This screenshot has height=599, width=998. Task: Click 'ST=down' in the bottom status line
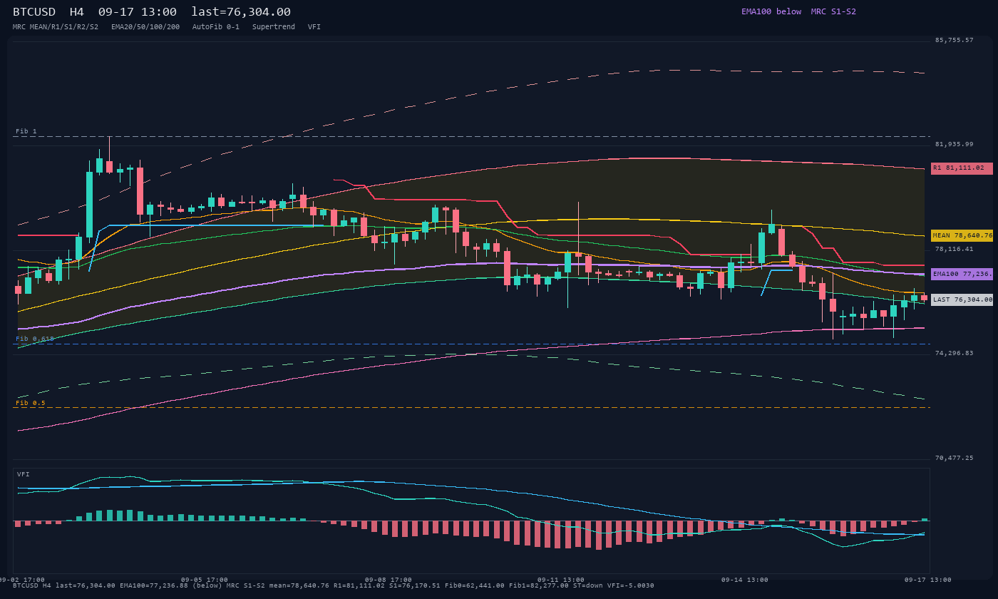pyautogui.click(x=588, y=585)
